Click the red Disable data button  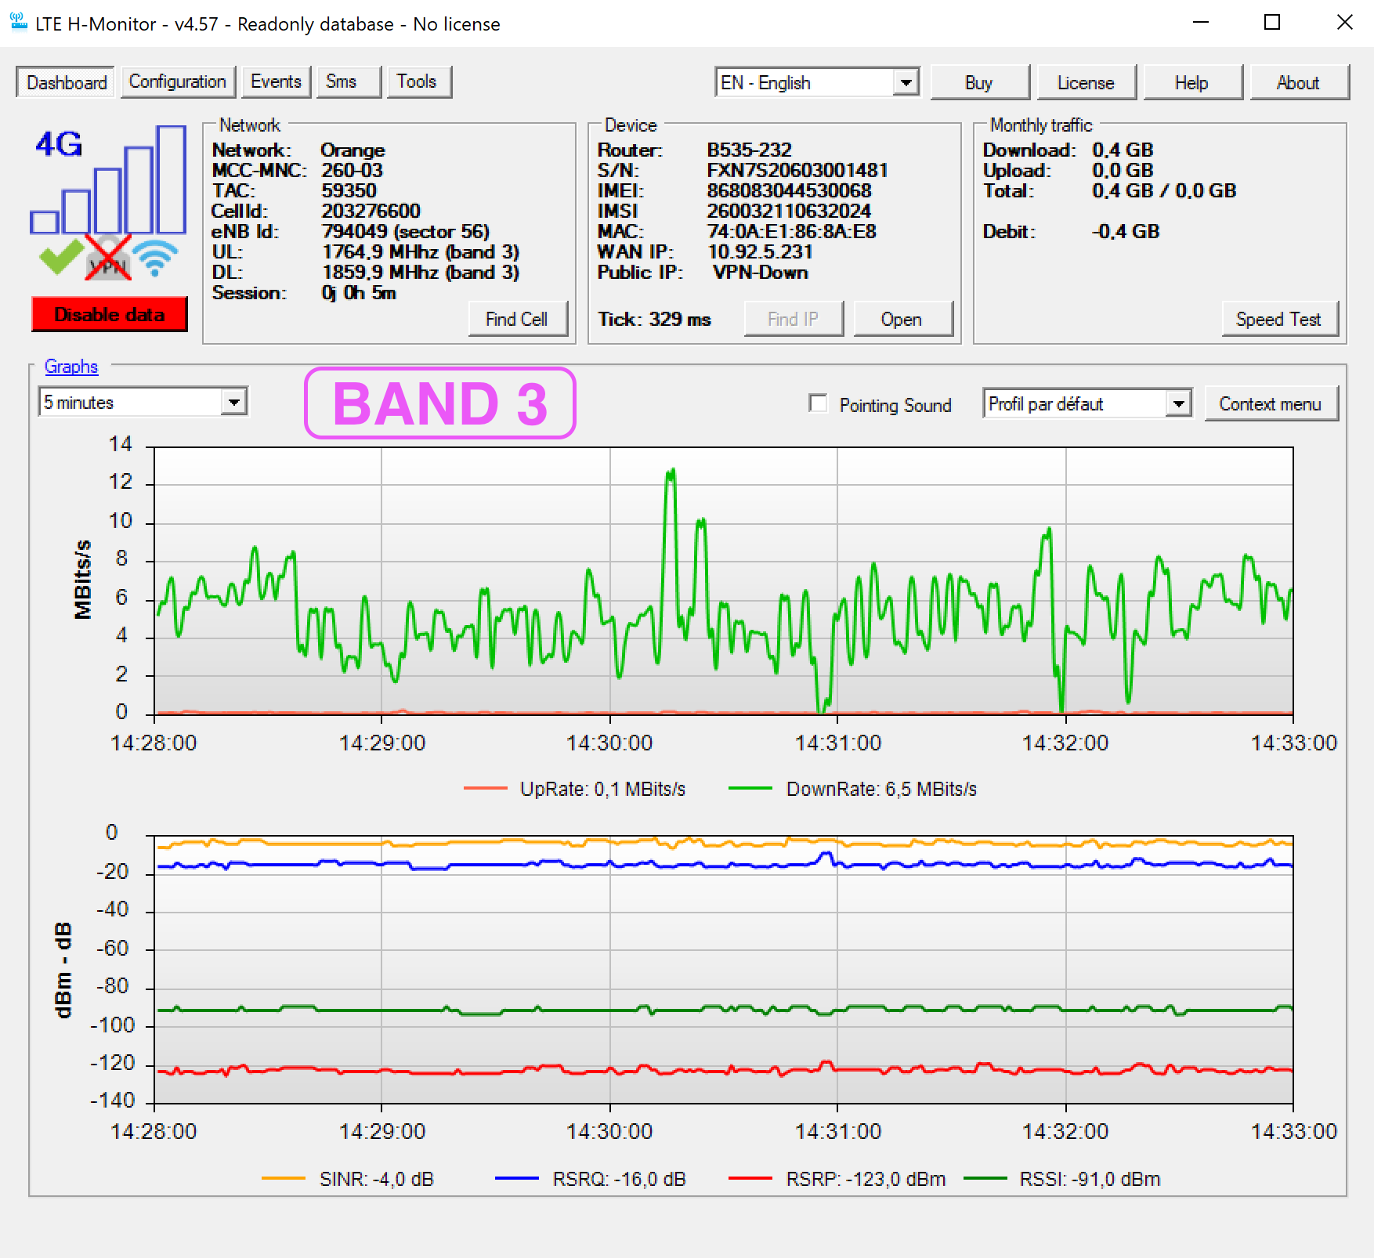110,314
